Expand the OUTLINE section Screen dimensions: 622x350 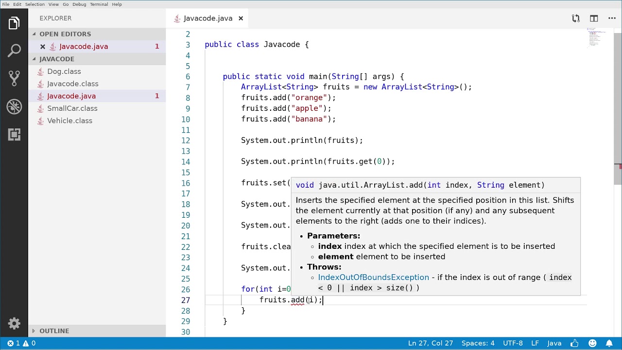coord(97,331)
